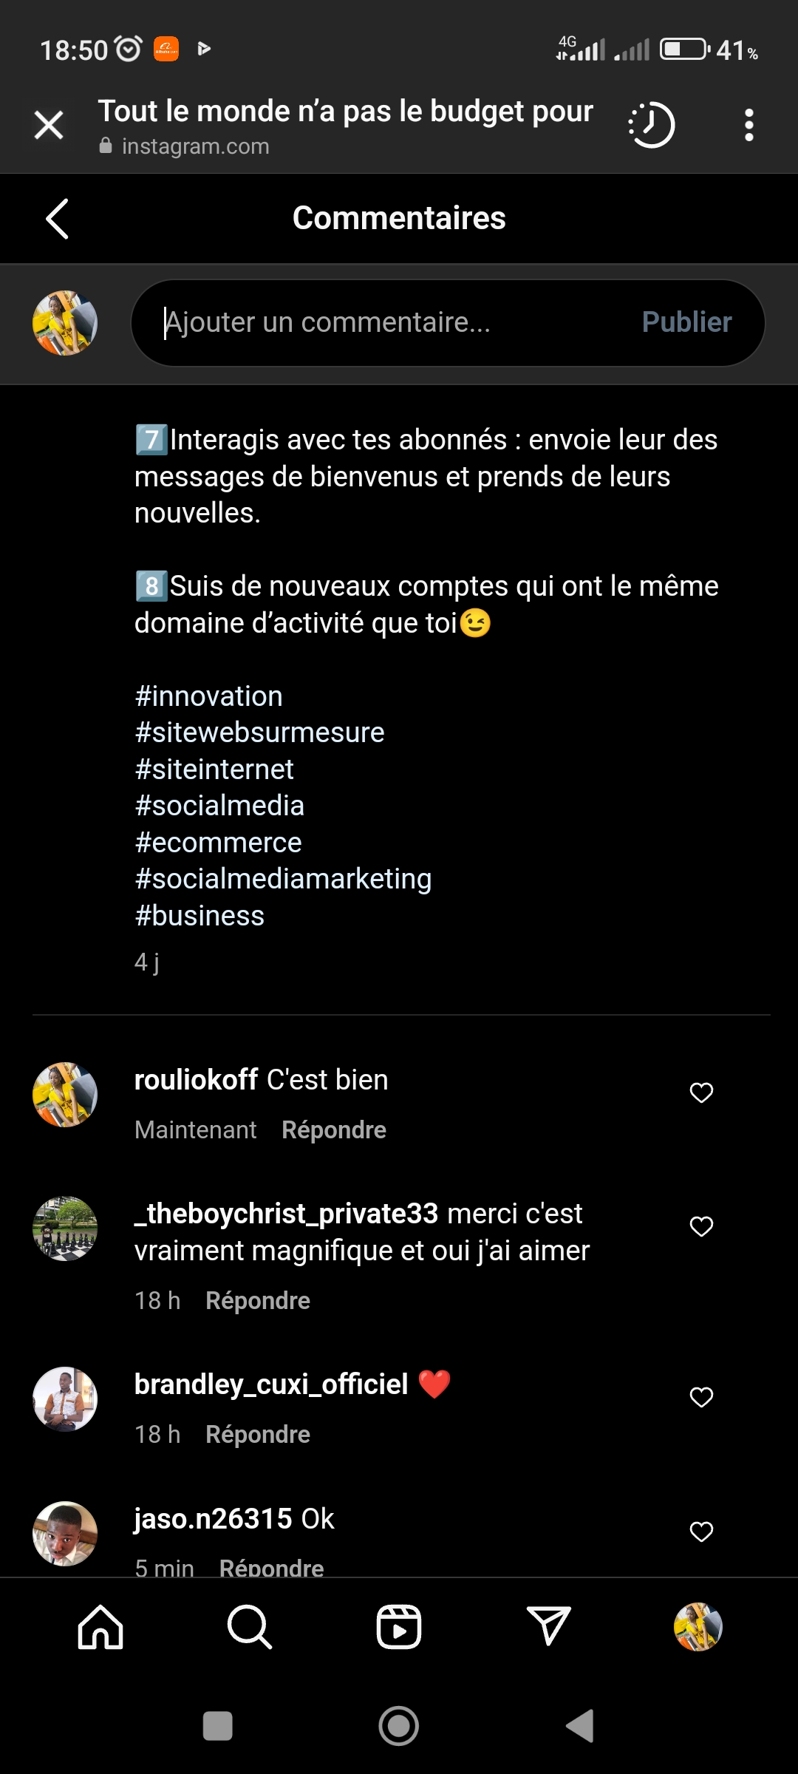Like rouliokoff's comment
The height and width of the screenshot is (1774, 798).
click(701, 1092)
